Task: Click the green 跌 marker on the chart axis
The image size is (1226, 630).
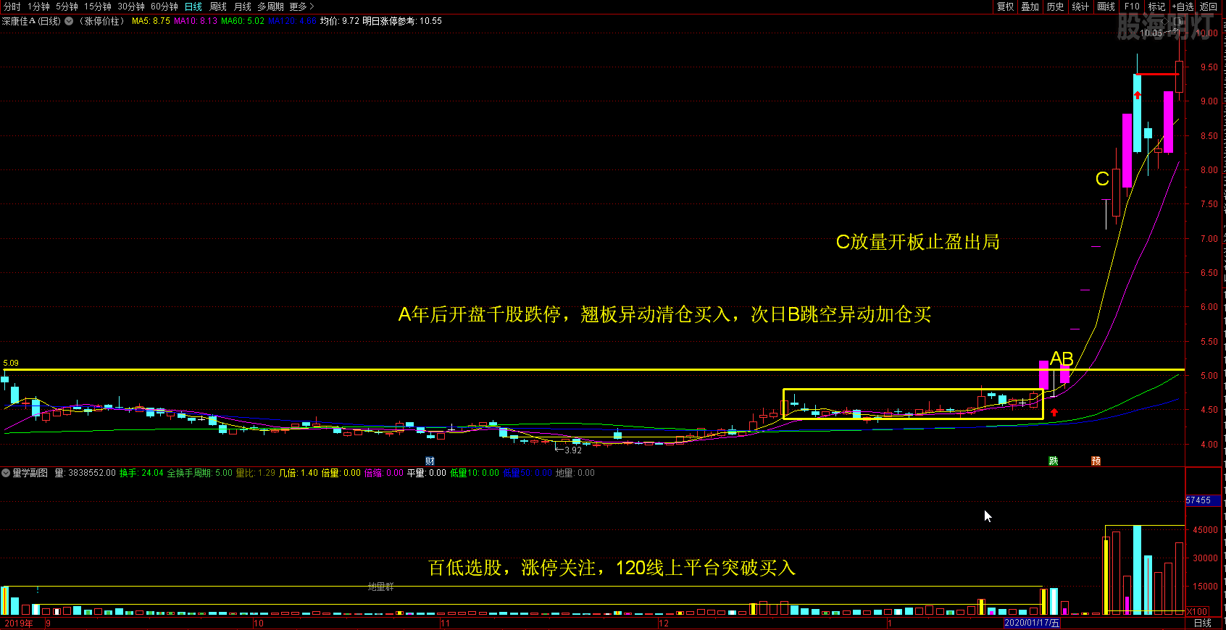Action: click(1054, 461)
